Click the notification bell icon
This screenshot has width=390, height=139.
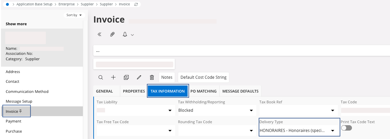click(x=125, y=34)
